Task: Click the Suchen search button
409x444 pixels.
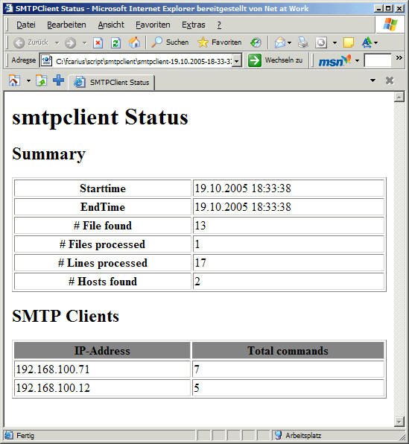Action: [170, 42]
